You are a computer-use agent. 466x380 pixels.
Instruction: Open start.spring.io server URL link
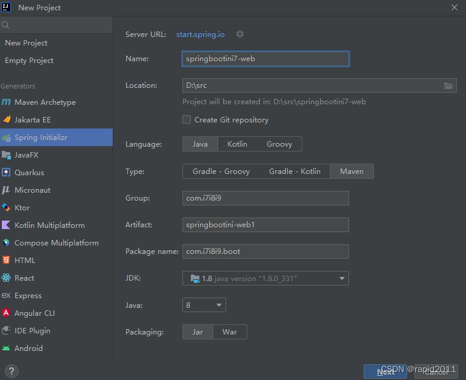201,35
